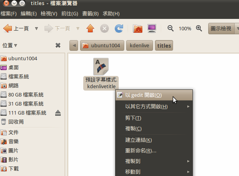Viewport: 239px width, 176px height.
Task: Open the Computer toolbar icon
Action: (x=152, y=28)
